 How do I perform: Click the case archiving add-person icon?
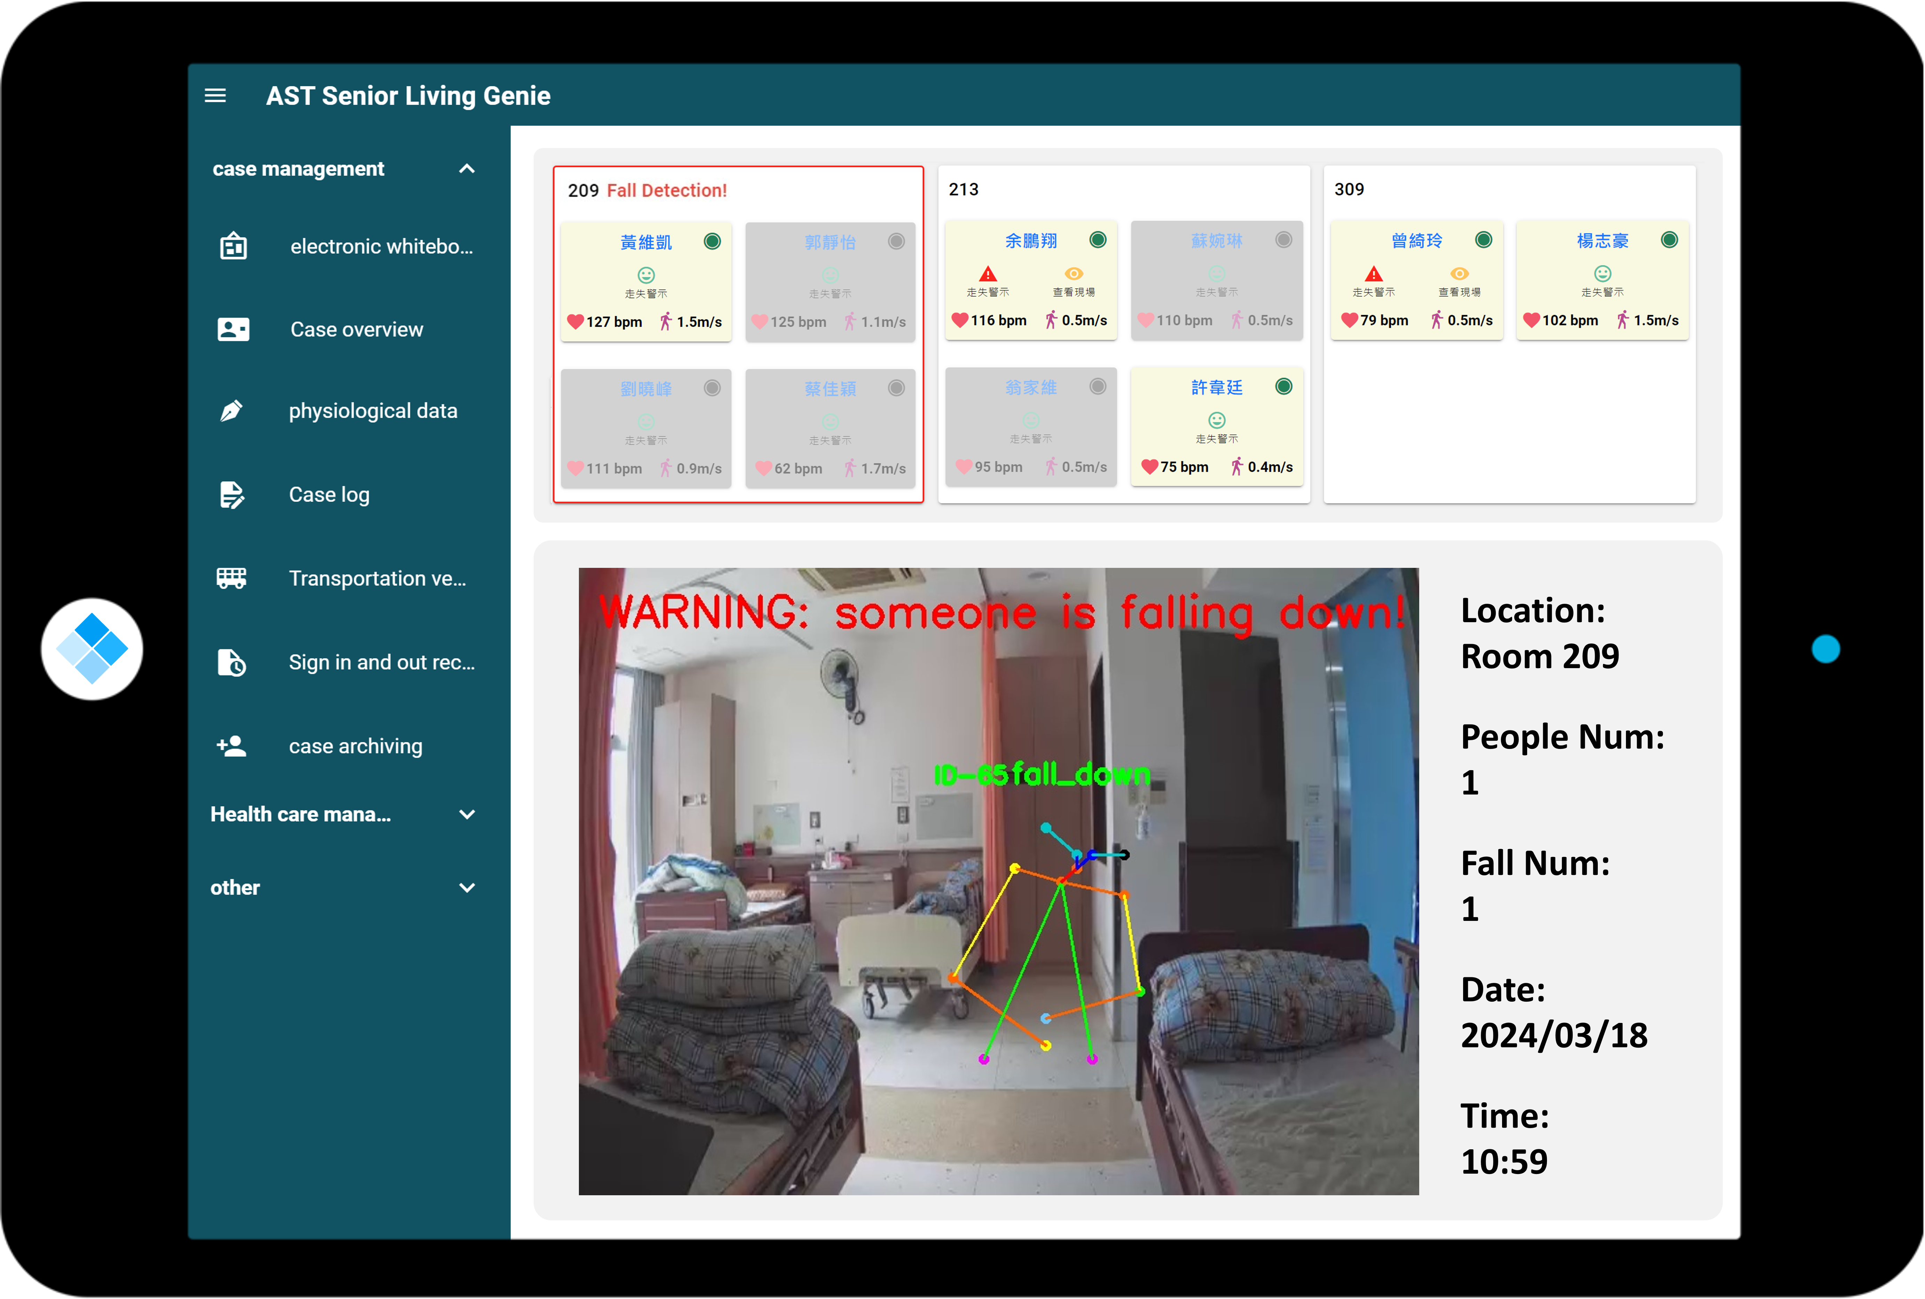click(231, 746)
